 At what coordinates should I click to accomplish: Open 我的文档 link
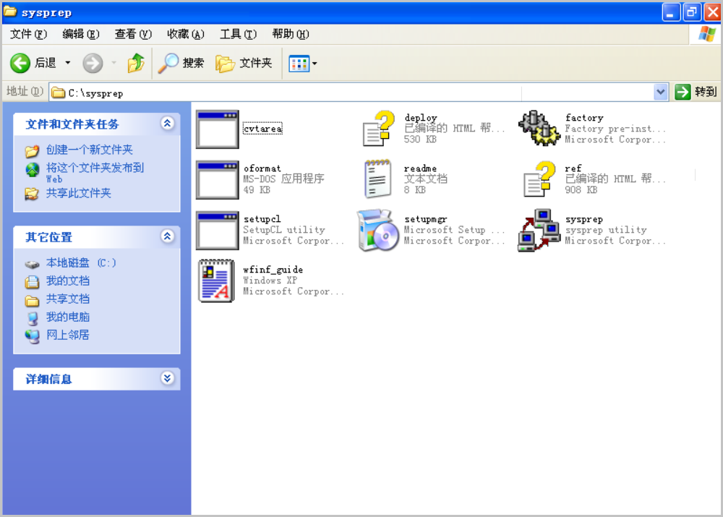pos(68,281)
